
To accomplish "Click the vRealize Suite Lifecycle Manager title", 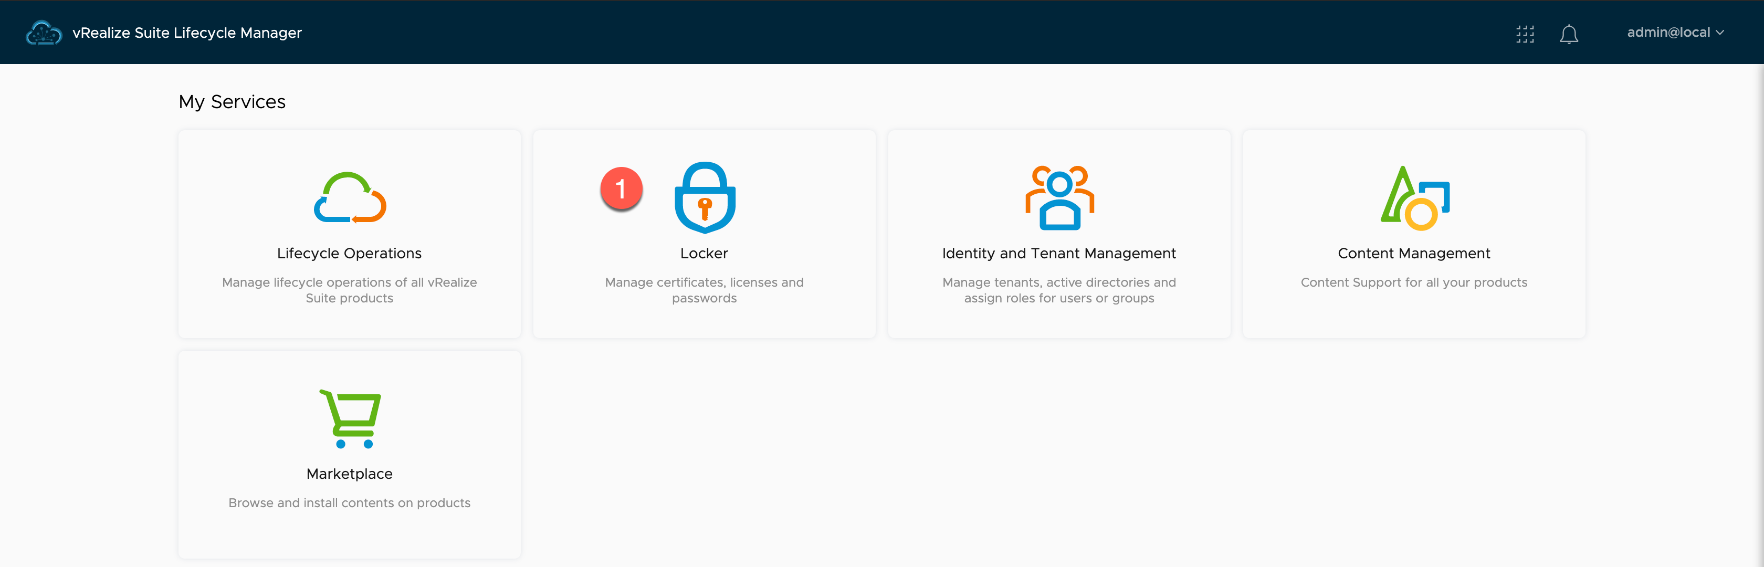I will pos(187,33).
